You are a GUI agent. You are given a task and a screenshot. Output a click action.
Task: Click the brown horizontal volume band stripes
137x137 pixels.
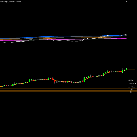68,90
